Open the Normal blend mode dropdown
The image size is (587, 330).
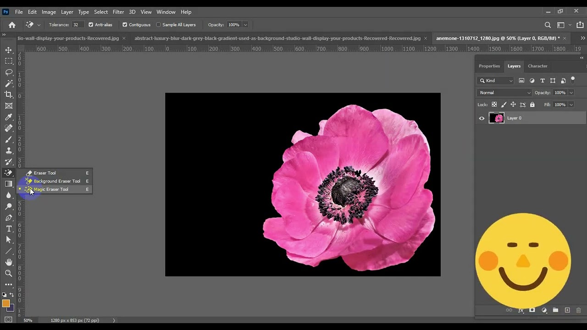click(504, 93)
